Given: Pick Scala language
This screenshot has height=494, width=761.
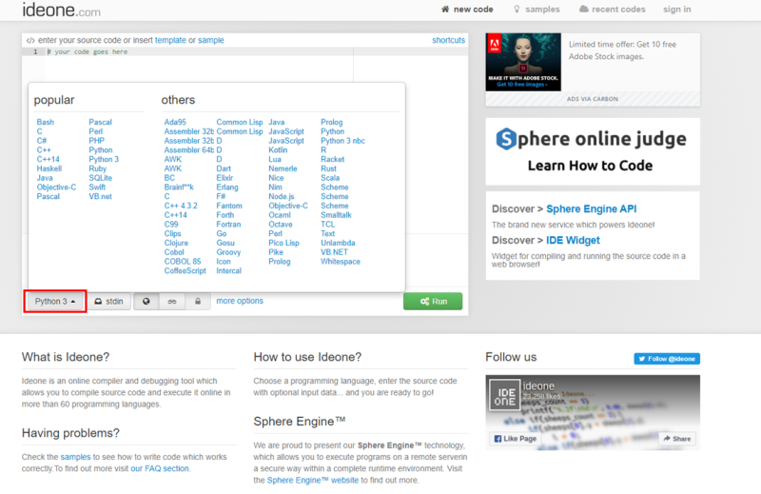Looking at the screenshot, I should pos(330,178).
